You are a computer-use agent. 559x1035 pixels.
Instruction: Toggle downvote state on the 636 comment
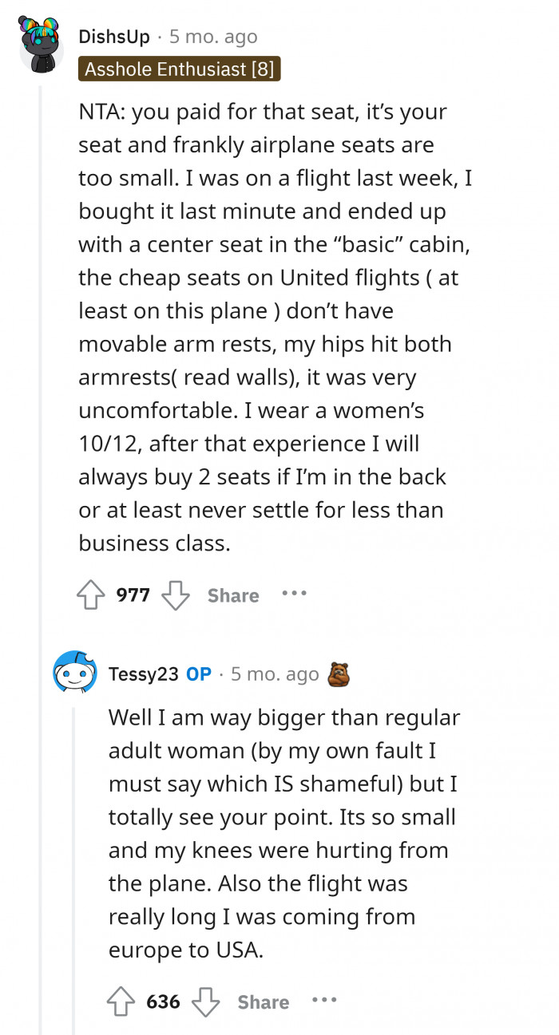pos(206,1001)
